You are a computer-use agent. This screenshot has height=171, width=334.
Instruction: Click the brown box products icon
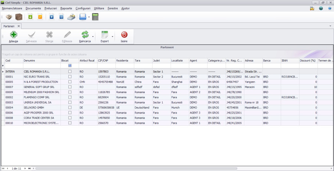point(19,17)
